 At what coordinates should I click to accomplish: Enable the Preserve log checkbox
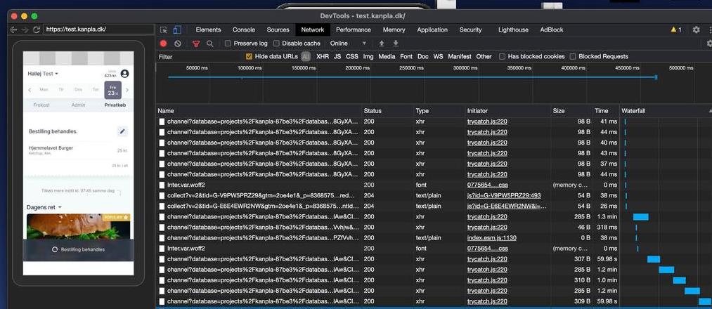tap(228, 44)
